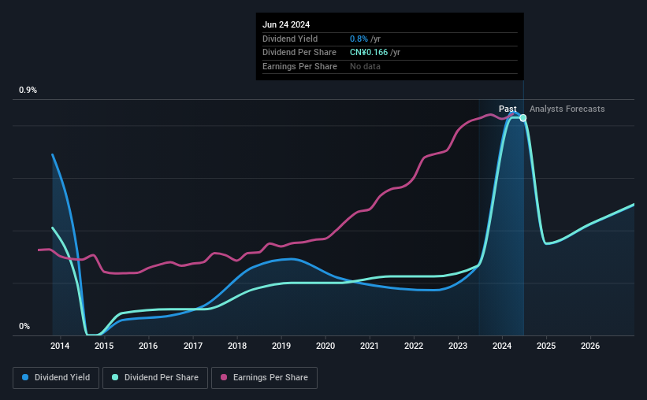This screenshot has width=647, height=400.
Task: Click the teal Dividend Per Share legend dot
Action: (115, 377)
